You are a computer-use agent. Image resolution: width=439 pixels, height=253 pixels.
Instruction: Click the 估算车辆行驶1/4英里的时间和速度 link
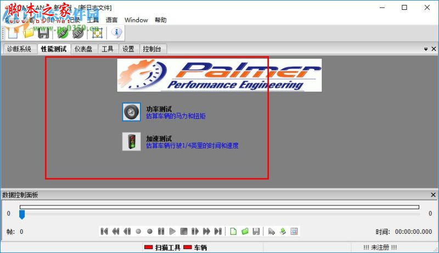[193, 146]
